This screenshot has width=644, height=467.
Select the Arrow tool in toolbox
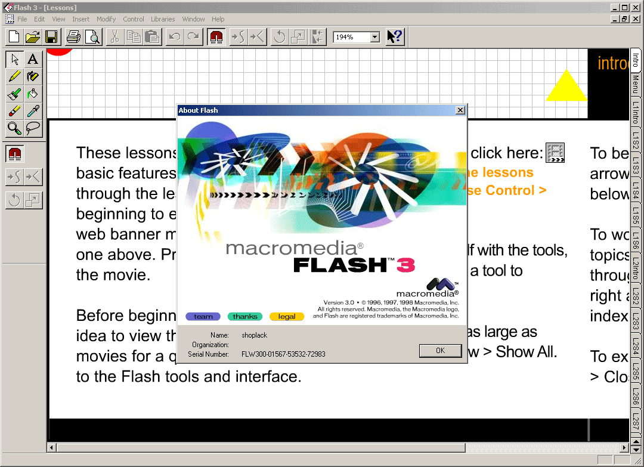coord(15,59)
